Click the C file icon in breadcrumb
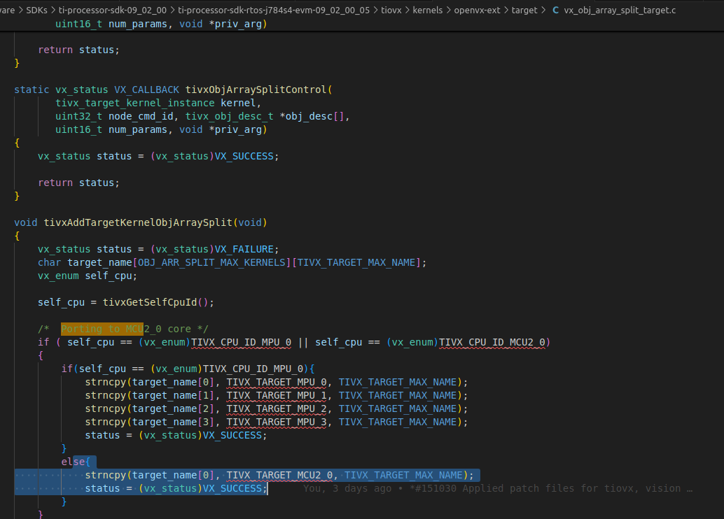 click(x=555, y=10)
